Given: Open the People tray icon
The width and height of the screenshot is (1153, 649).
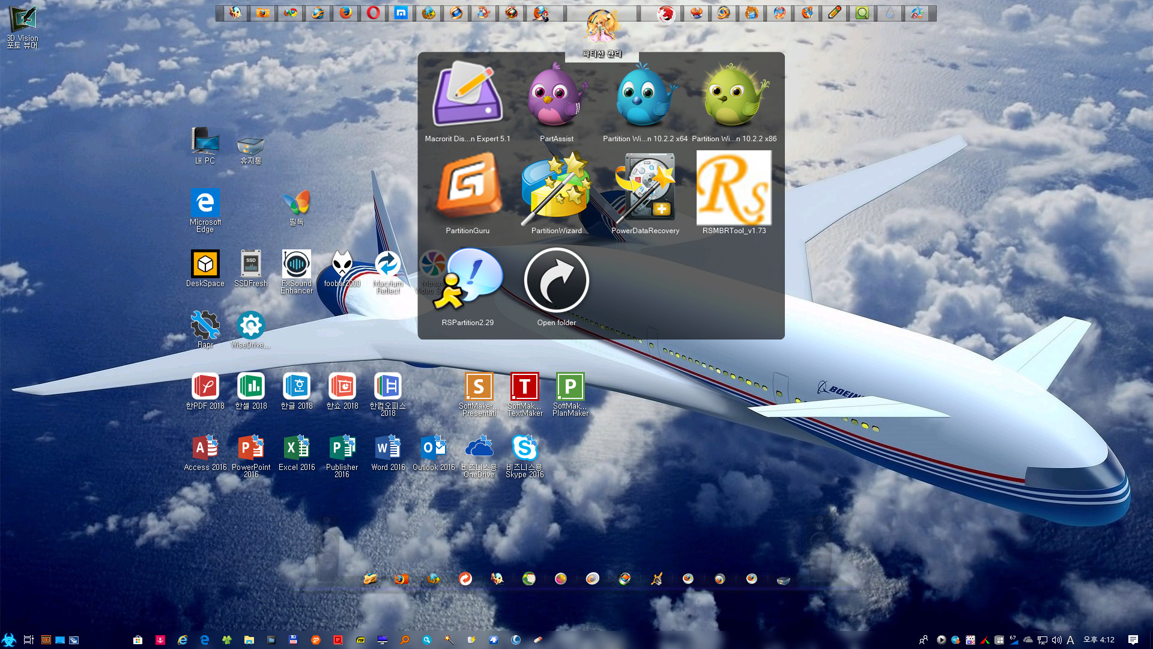Looking at the screenshot, I should [x=924, y=640].
